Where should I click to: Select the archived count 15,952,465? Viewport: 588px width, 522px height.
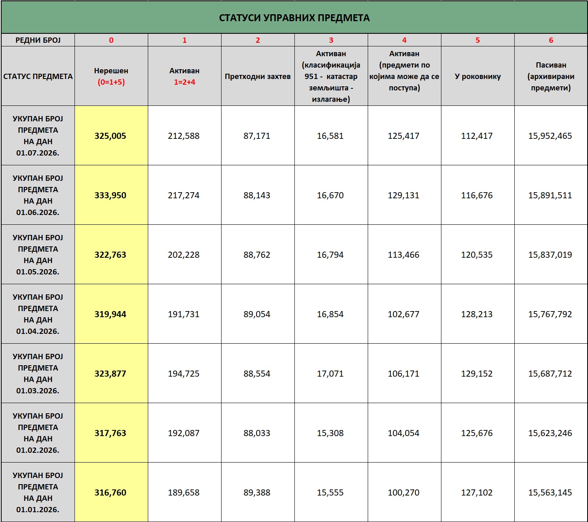[550, 136]
